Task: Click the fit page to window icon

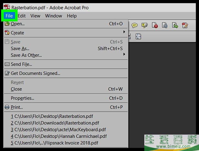Action: point(138,36)
